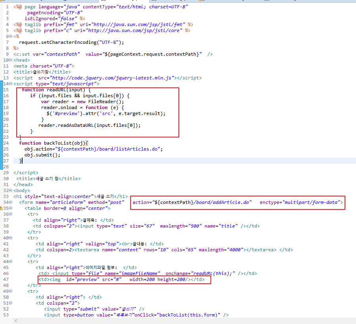Click line number 28 in the gutter
Viewport: 356px width, 324px height.
point(6,167)
